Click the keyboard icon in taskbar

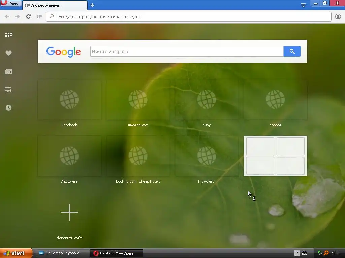pos(305,253)
